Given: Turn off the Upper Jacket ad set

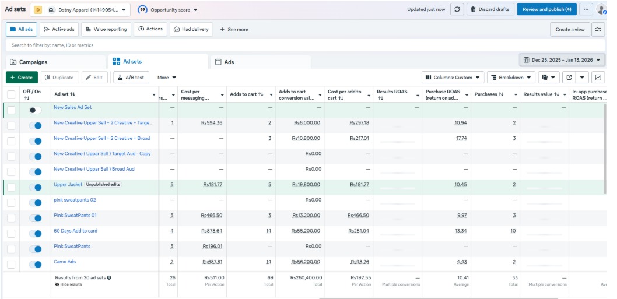Looking at the screenshot, I should [36, 188].
